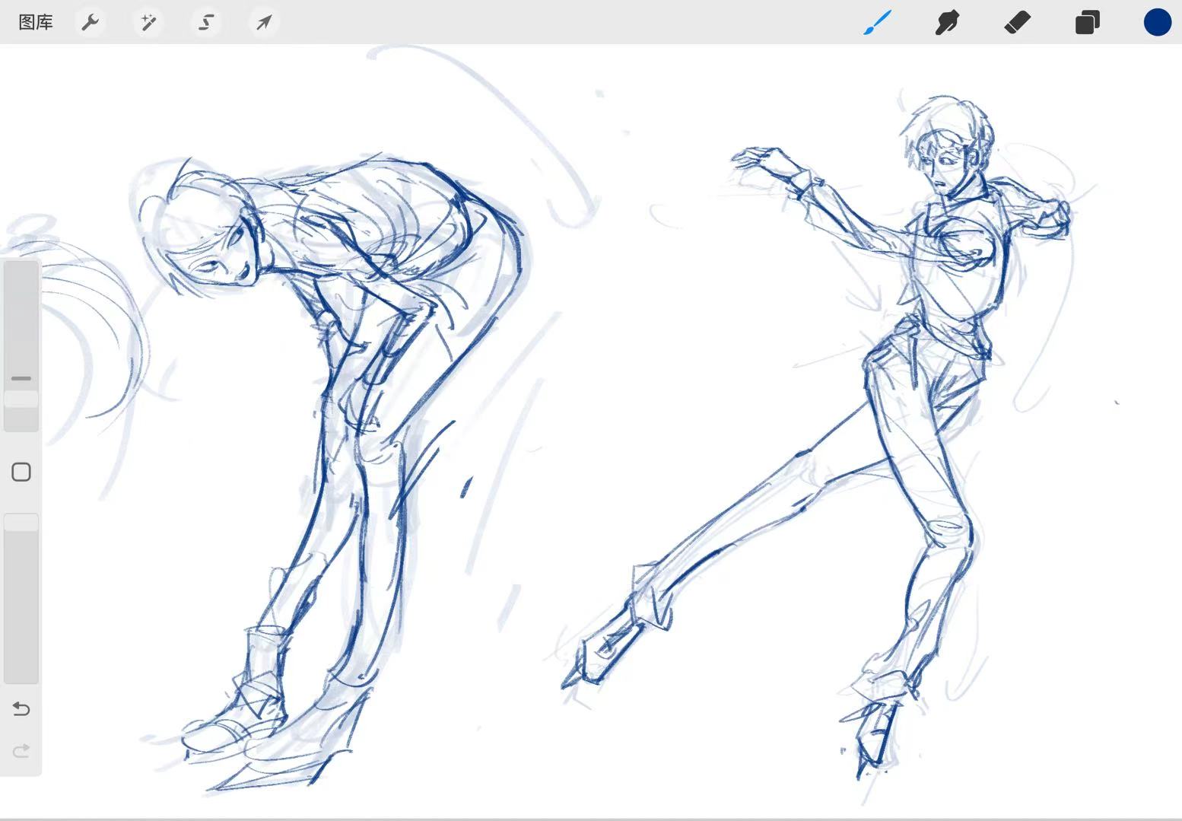The height and width of the screenshot is (821, 1182).
Task: Click the brush opacity slider handle
Action: coord(21,522)
